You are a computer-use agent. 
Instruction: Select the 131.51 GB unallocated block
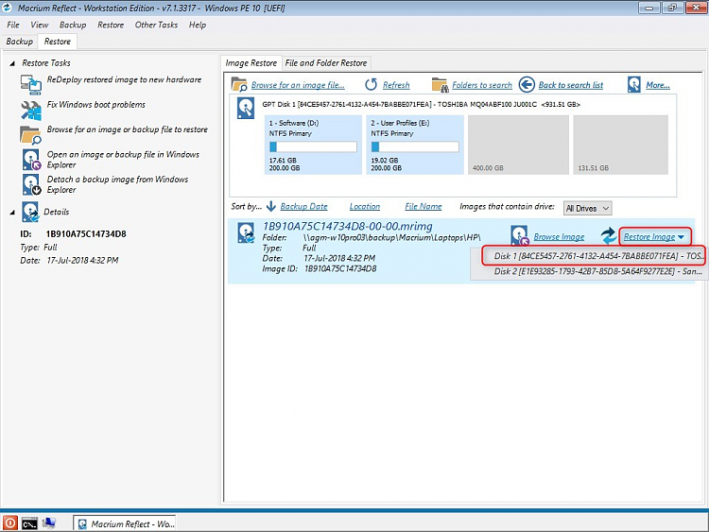621,145
